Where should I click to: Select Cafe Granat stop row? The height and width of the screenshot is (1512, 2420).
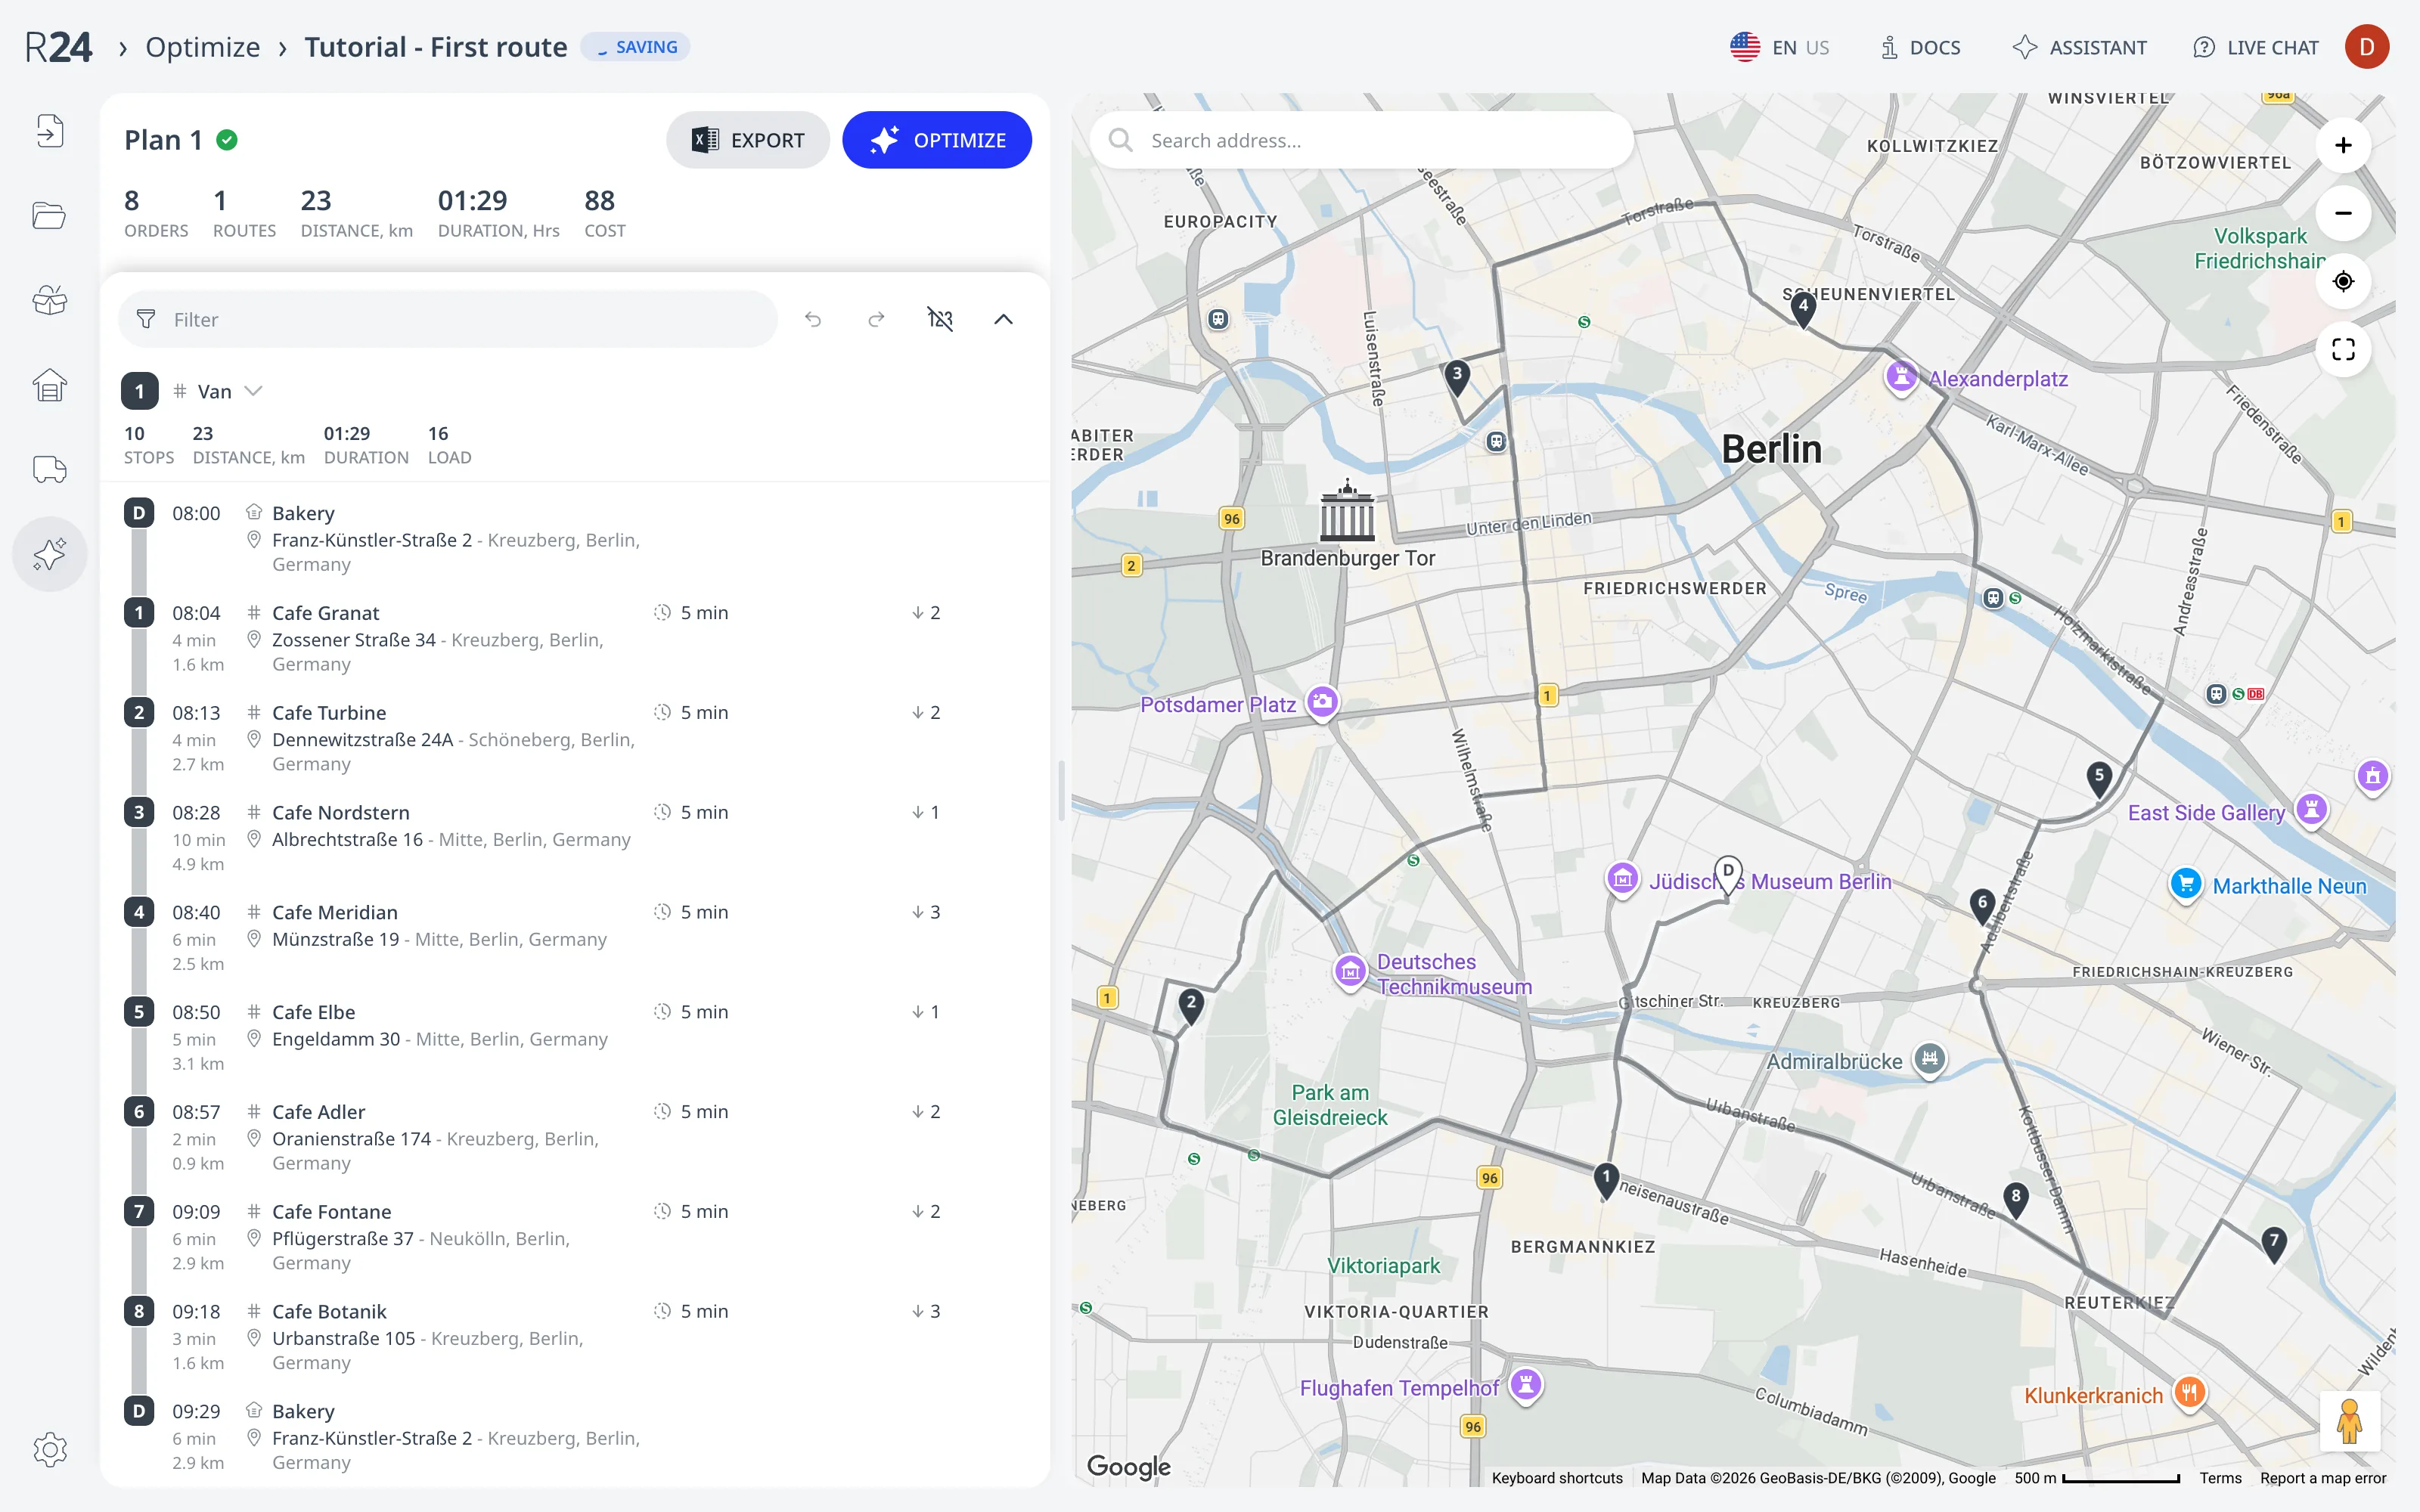[x=575, y=638]
